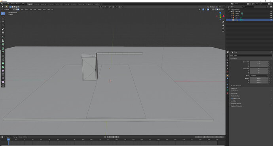This screenshot has height=146, width=273.
Task: Jump to the timeline's first frame
Action: 108,137
